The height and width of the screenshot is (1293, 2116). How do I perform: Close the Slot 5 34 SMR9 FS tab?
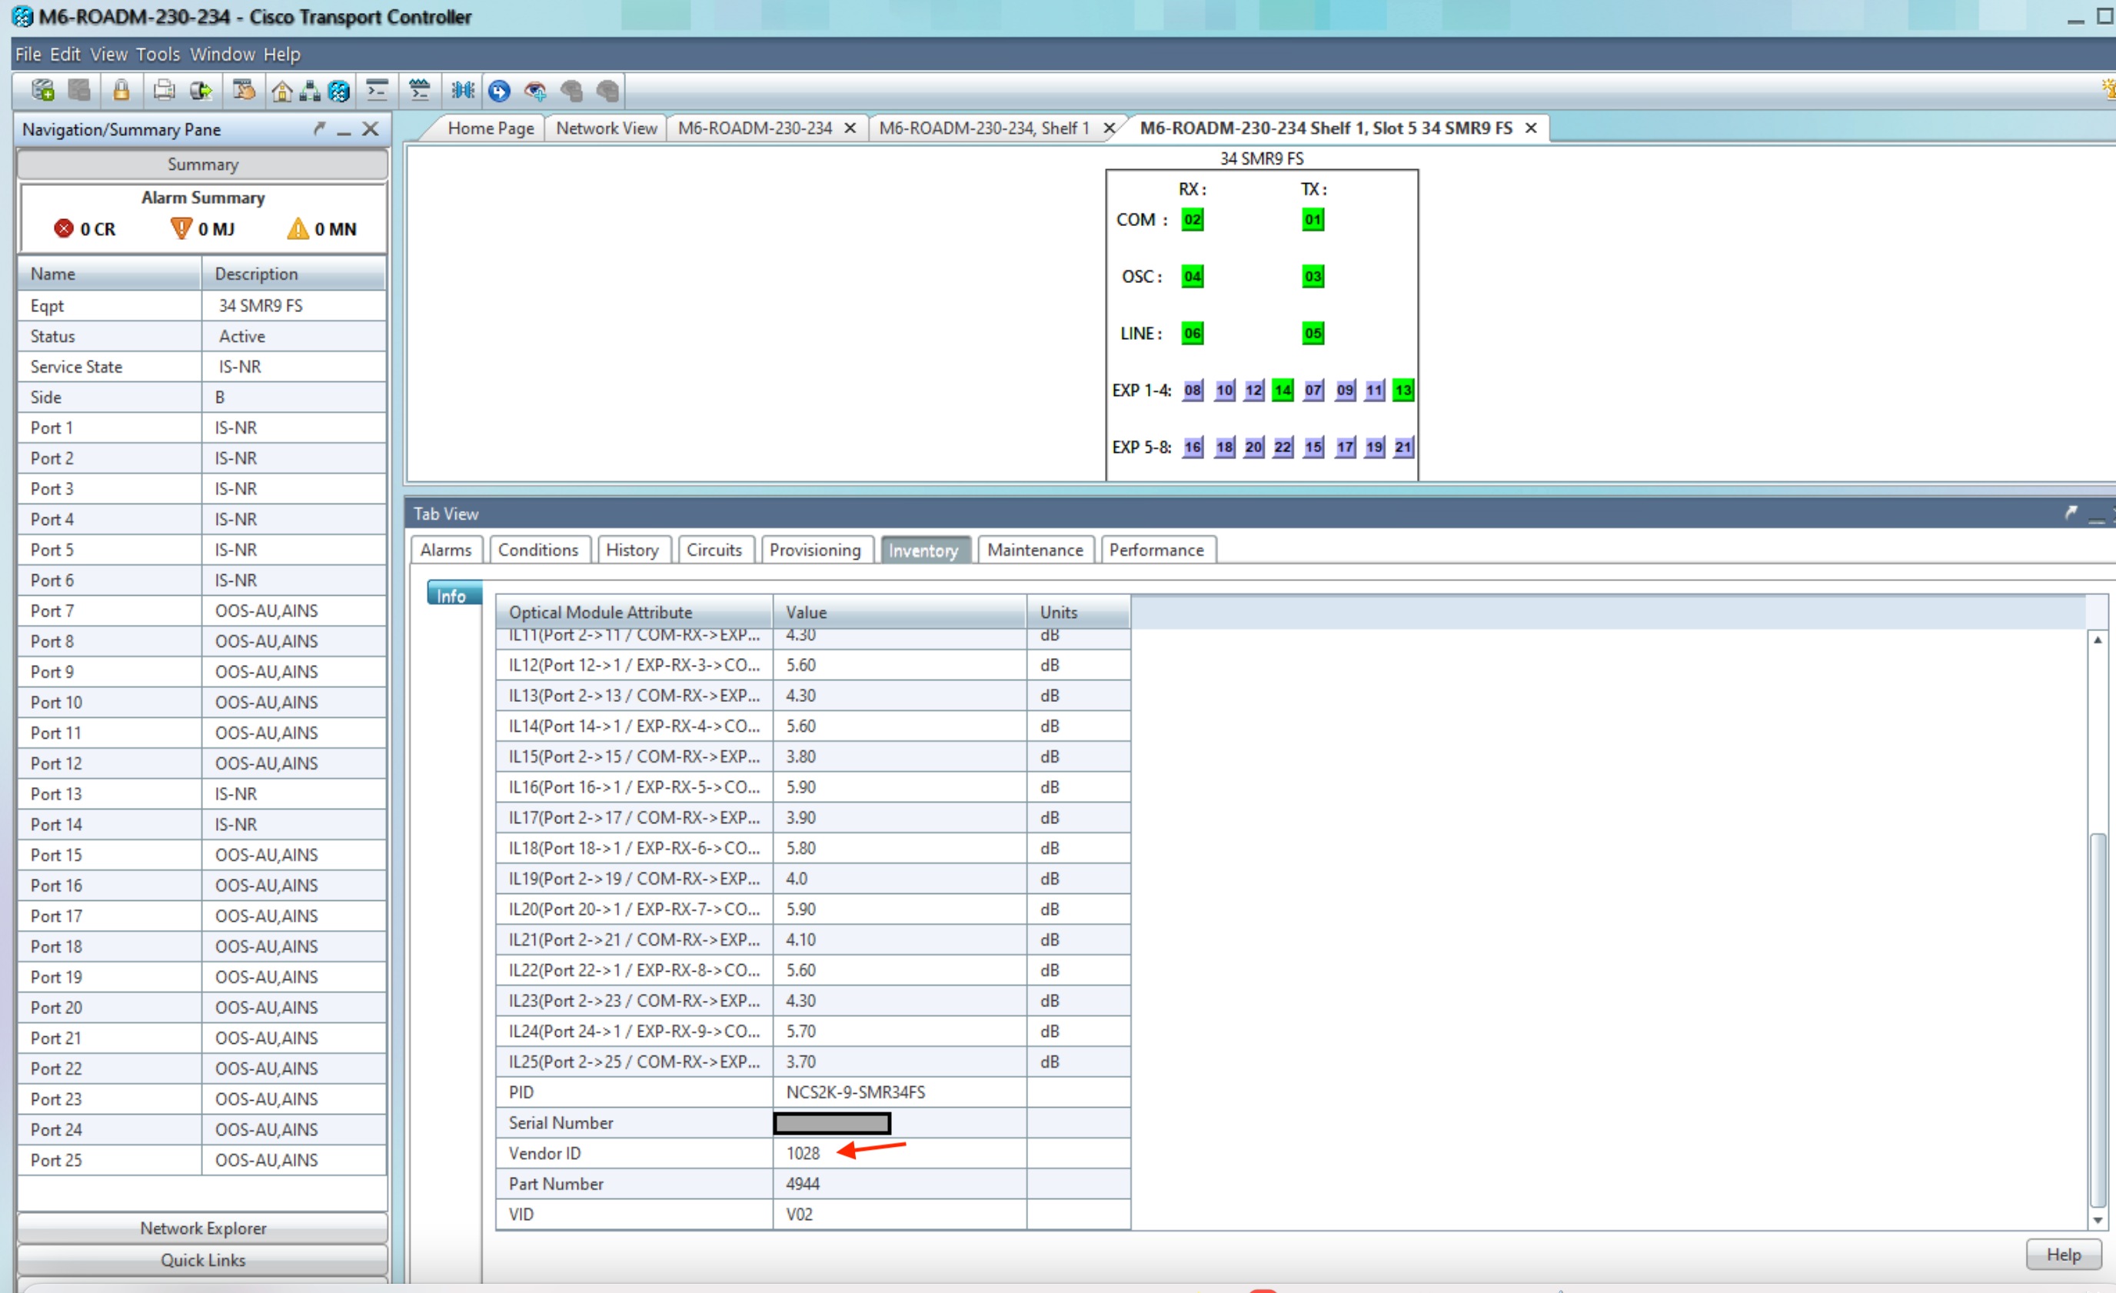pos(1530,128)
